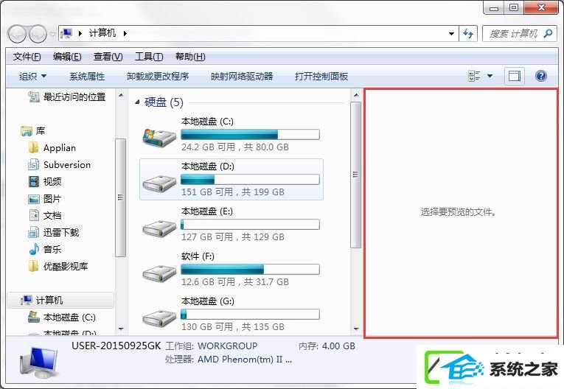
Task: Click the Back navigation button
Action: click(x=16, y=34)
